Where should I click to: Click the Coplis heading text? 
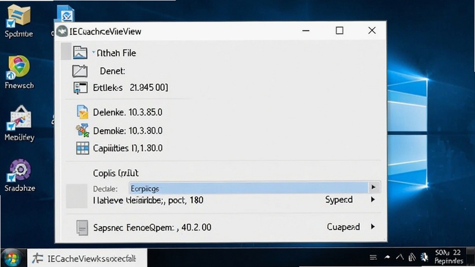tap(116, 173)
